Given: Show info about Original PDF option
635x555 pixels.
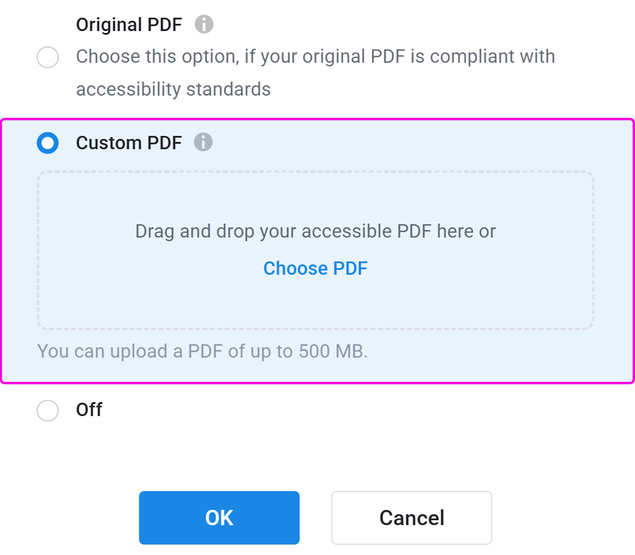Looking at the screenshot, I should (x=204, y=24).
